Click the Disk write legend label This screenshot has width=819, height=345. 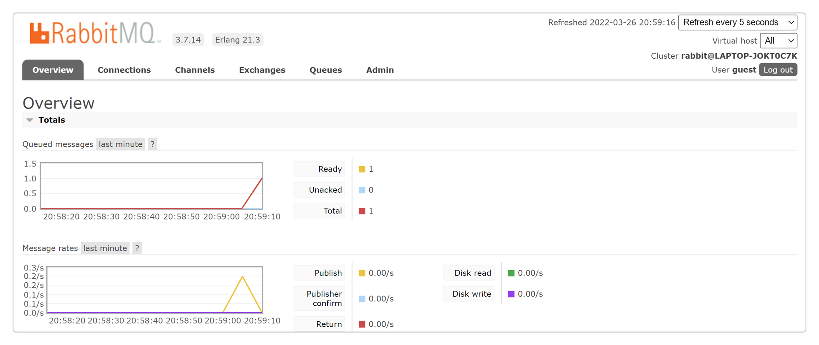coord(469,294)
